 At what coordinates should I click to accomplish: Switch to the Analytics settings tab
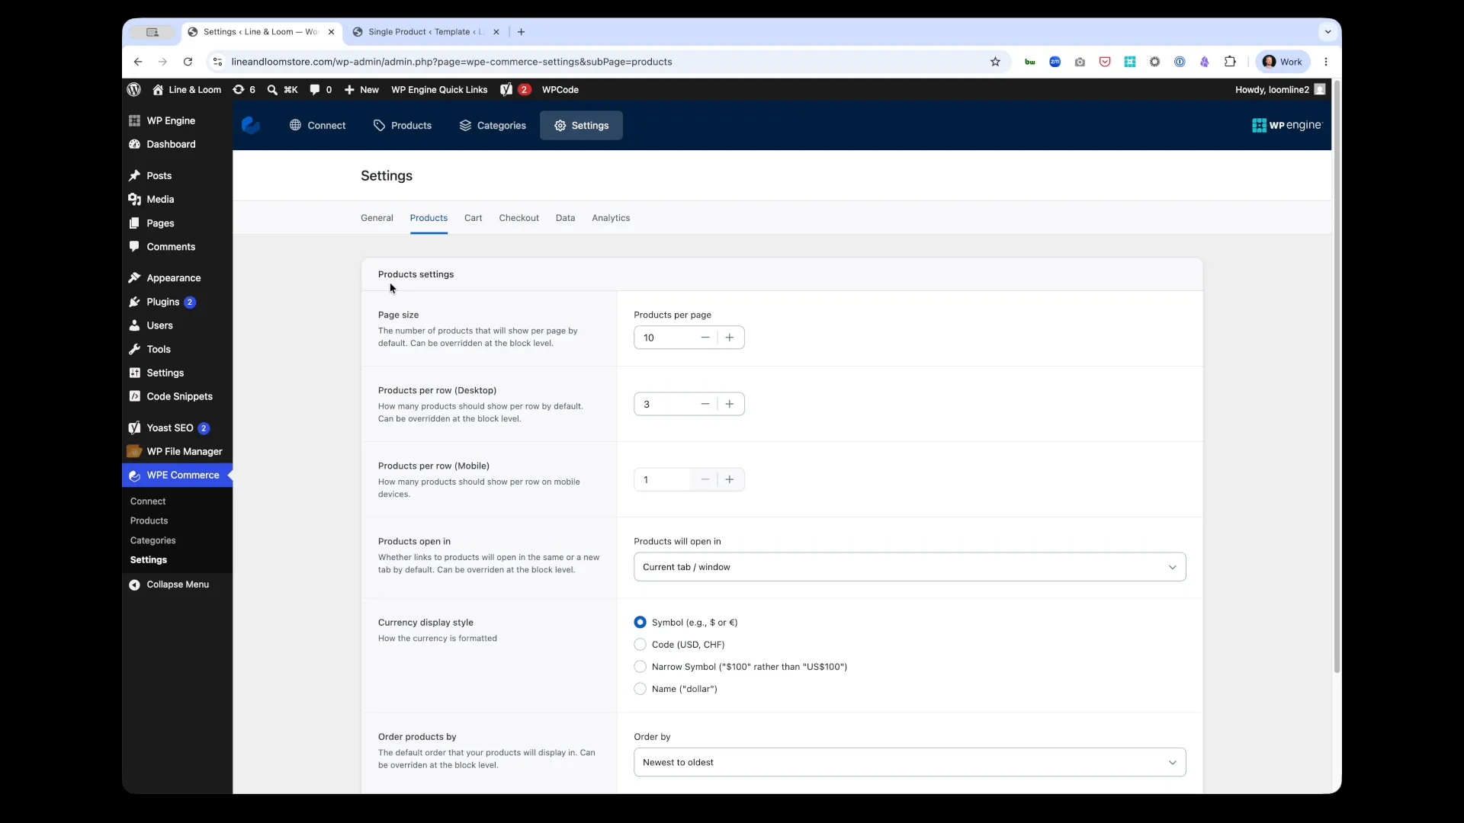(x=611, y=218)
